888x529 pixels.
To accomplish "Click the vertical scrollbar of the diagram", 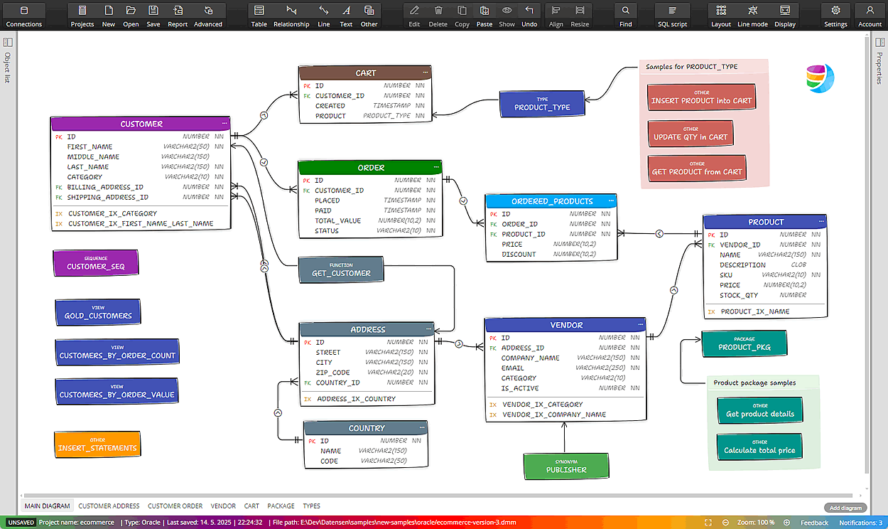I will click(x=867, y=256).
